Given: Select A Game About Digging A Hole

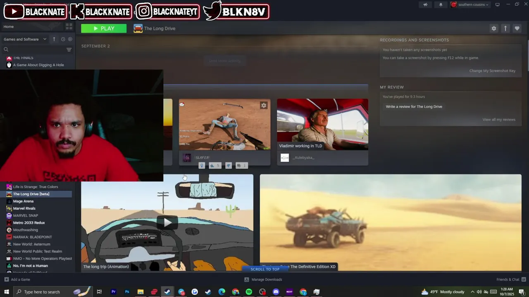Looking at the screenshot, I should [x=38, y=65].
